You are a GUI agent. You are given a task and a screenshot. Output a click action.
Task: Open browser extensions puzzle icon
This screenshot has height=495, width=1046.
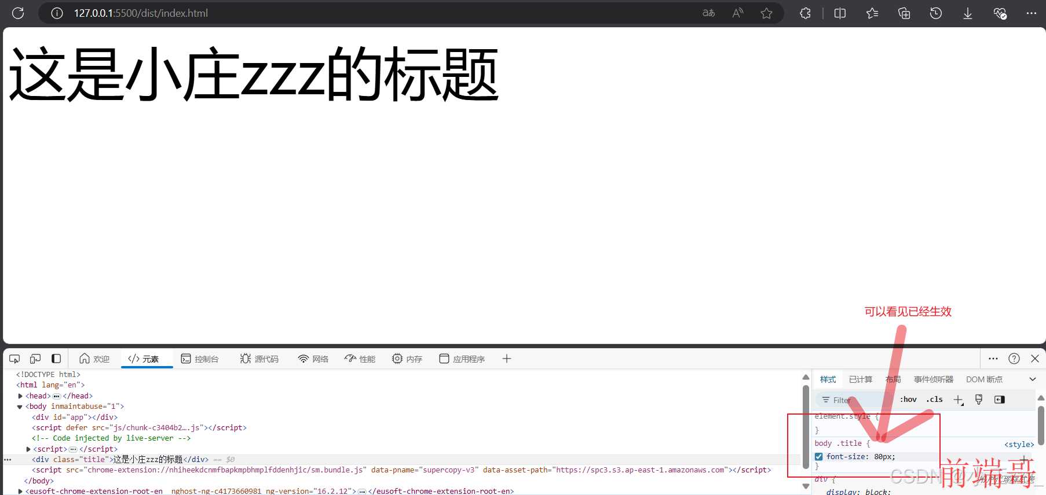pyautogui.click(x=805, y=13)
